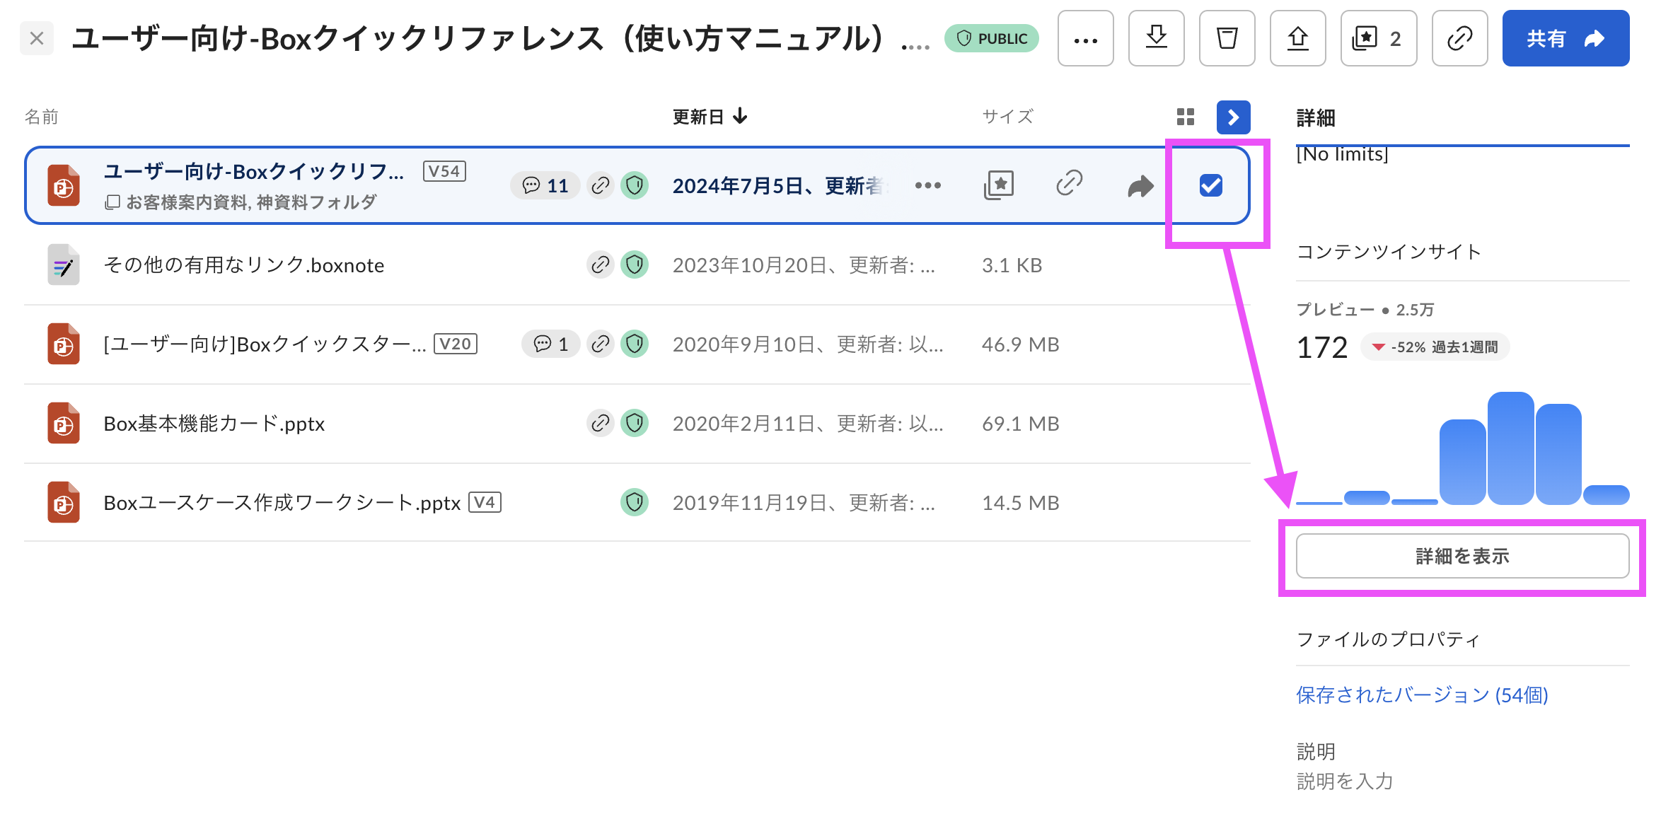Click the PowerPoint icon of the first file

[64, 185]
